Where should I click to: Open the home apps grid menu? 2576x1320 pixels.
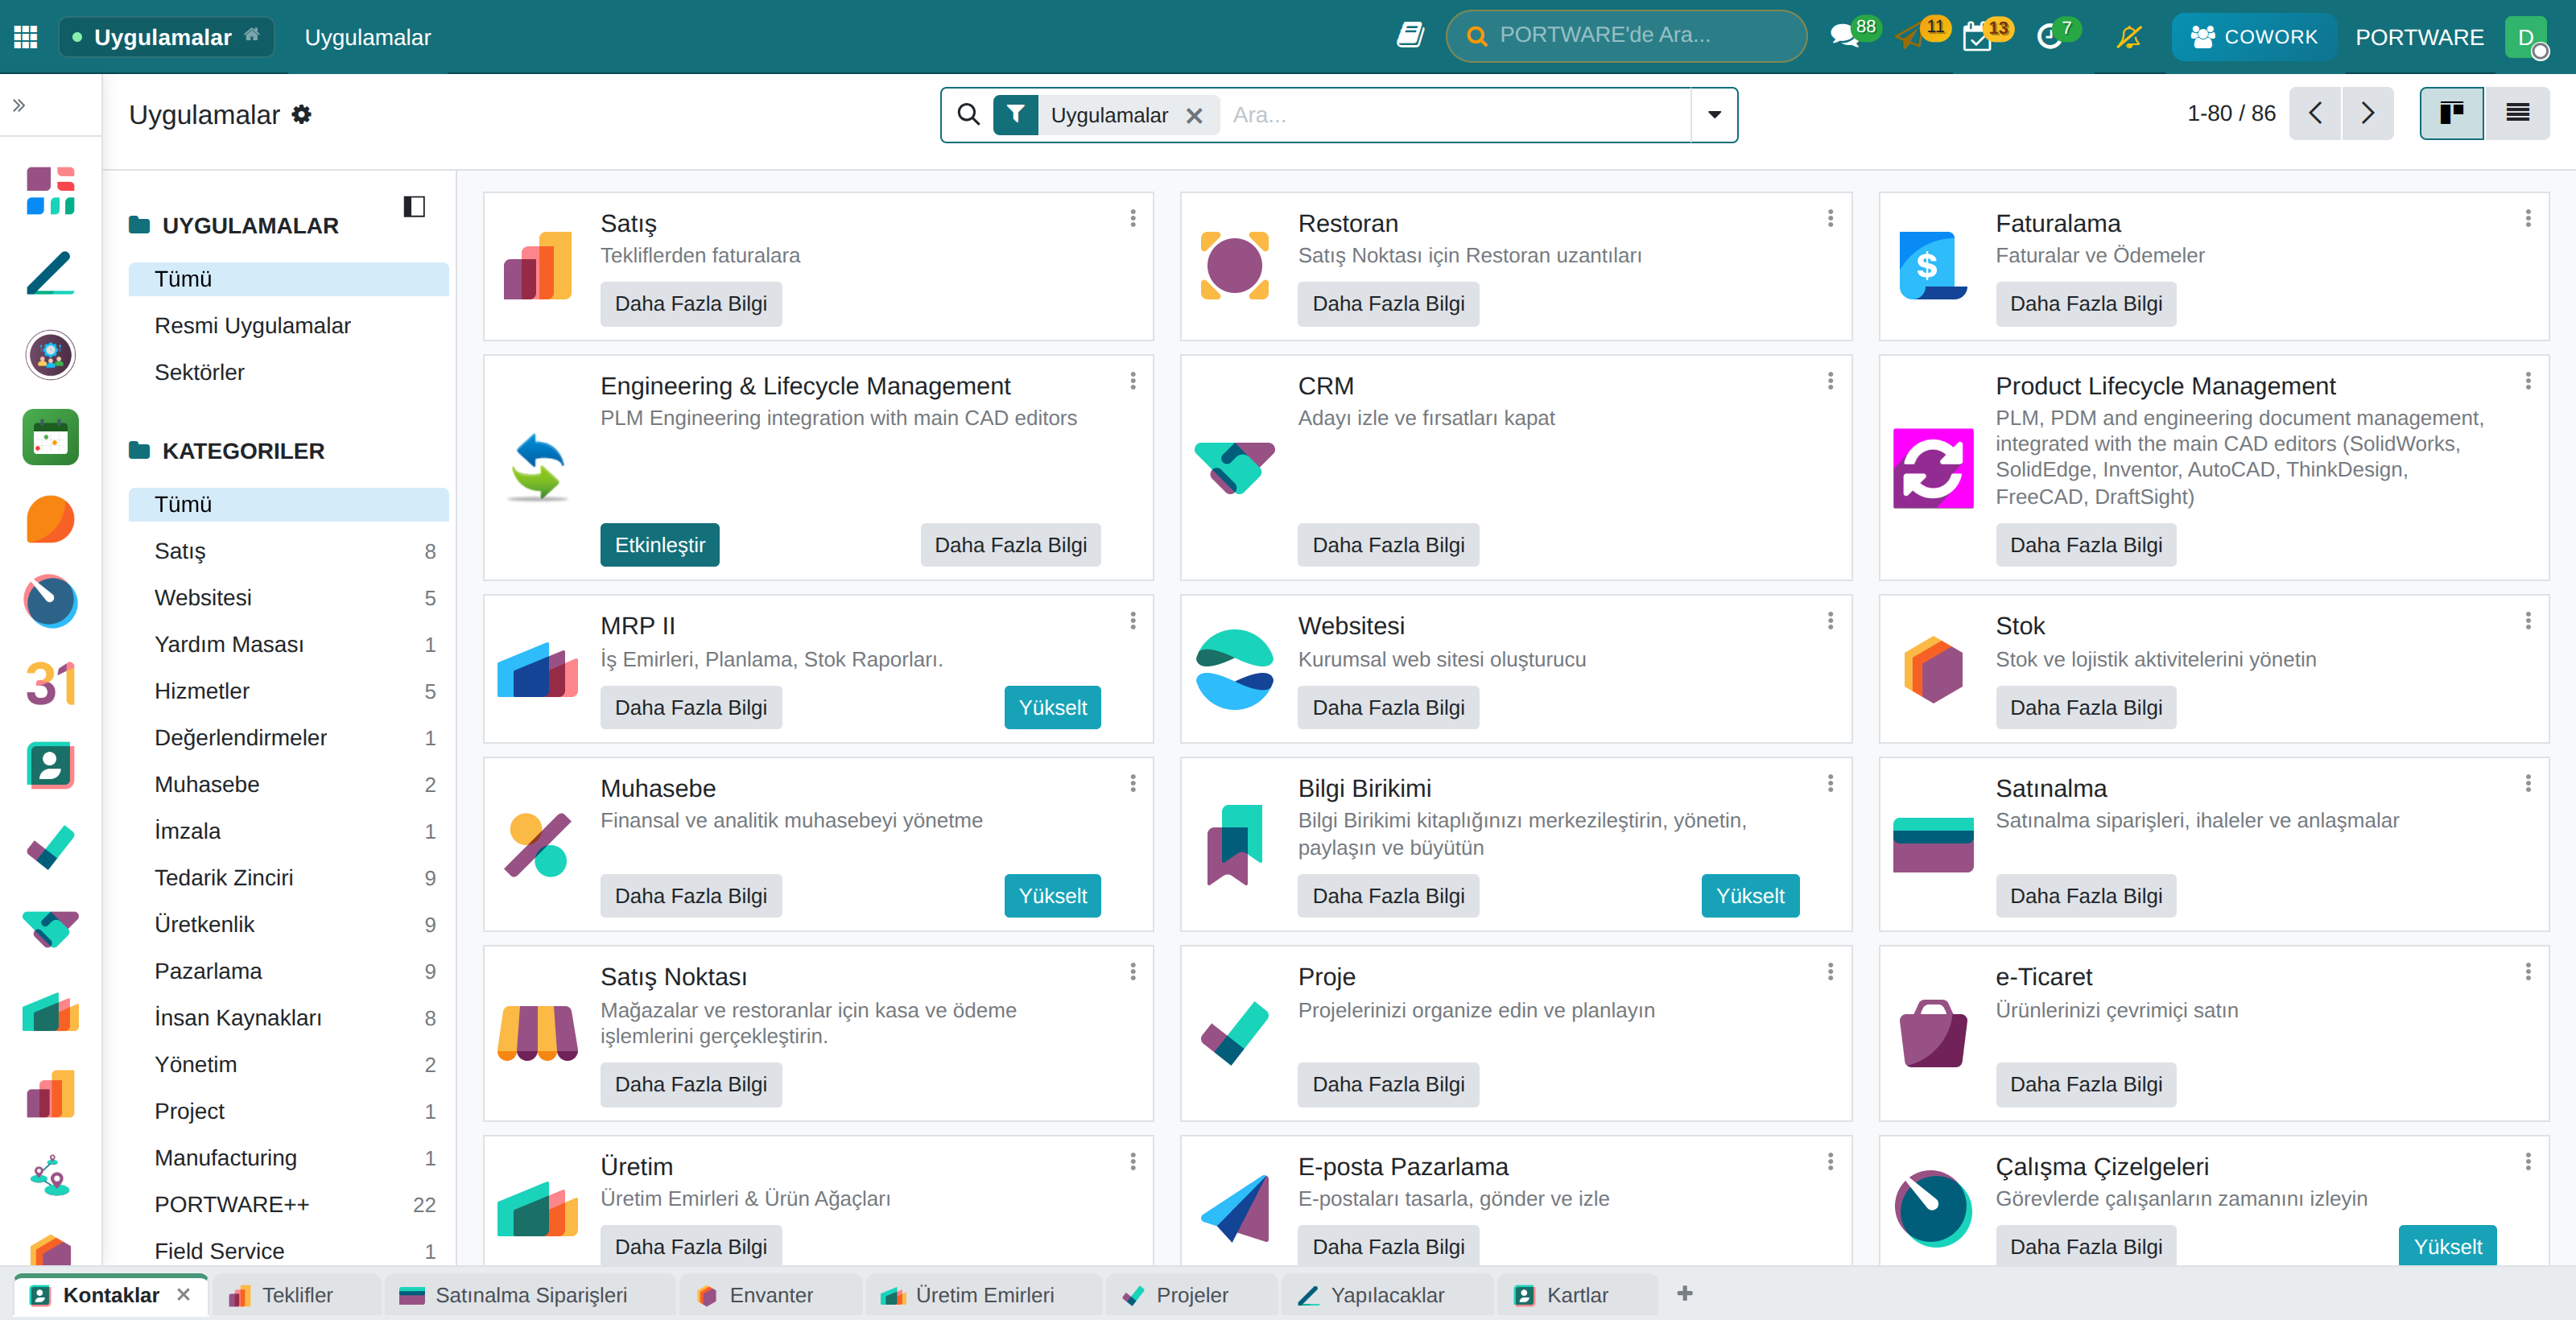click(x=26, y=37)
